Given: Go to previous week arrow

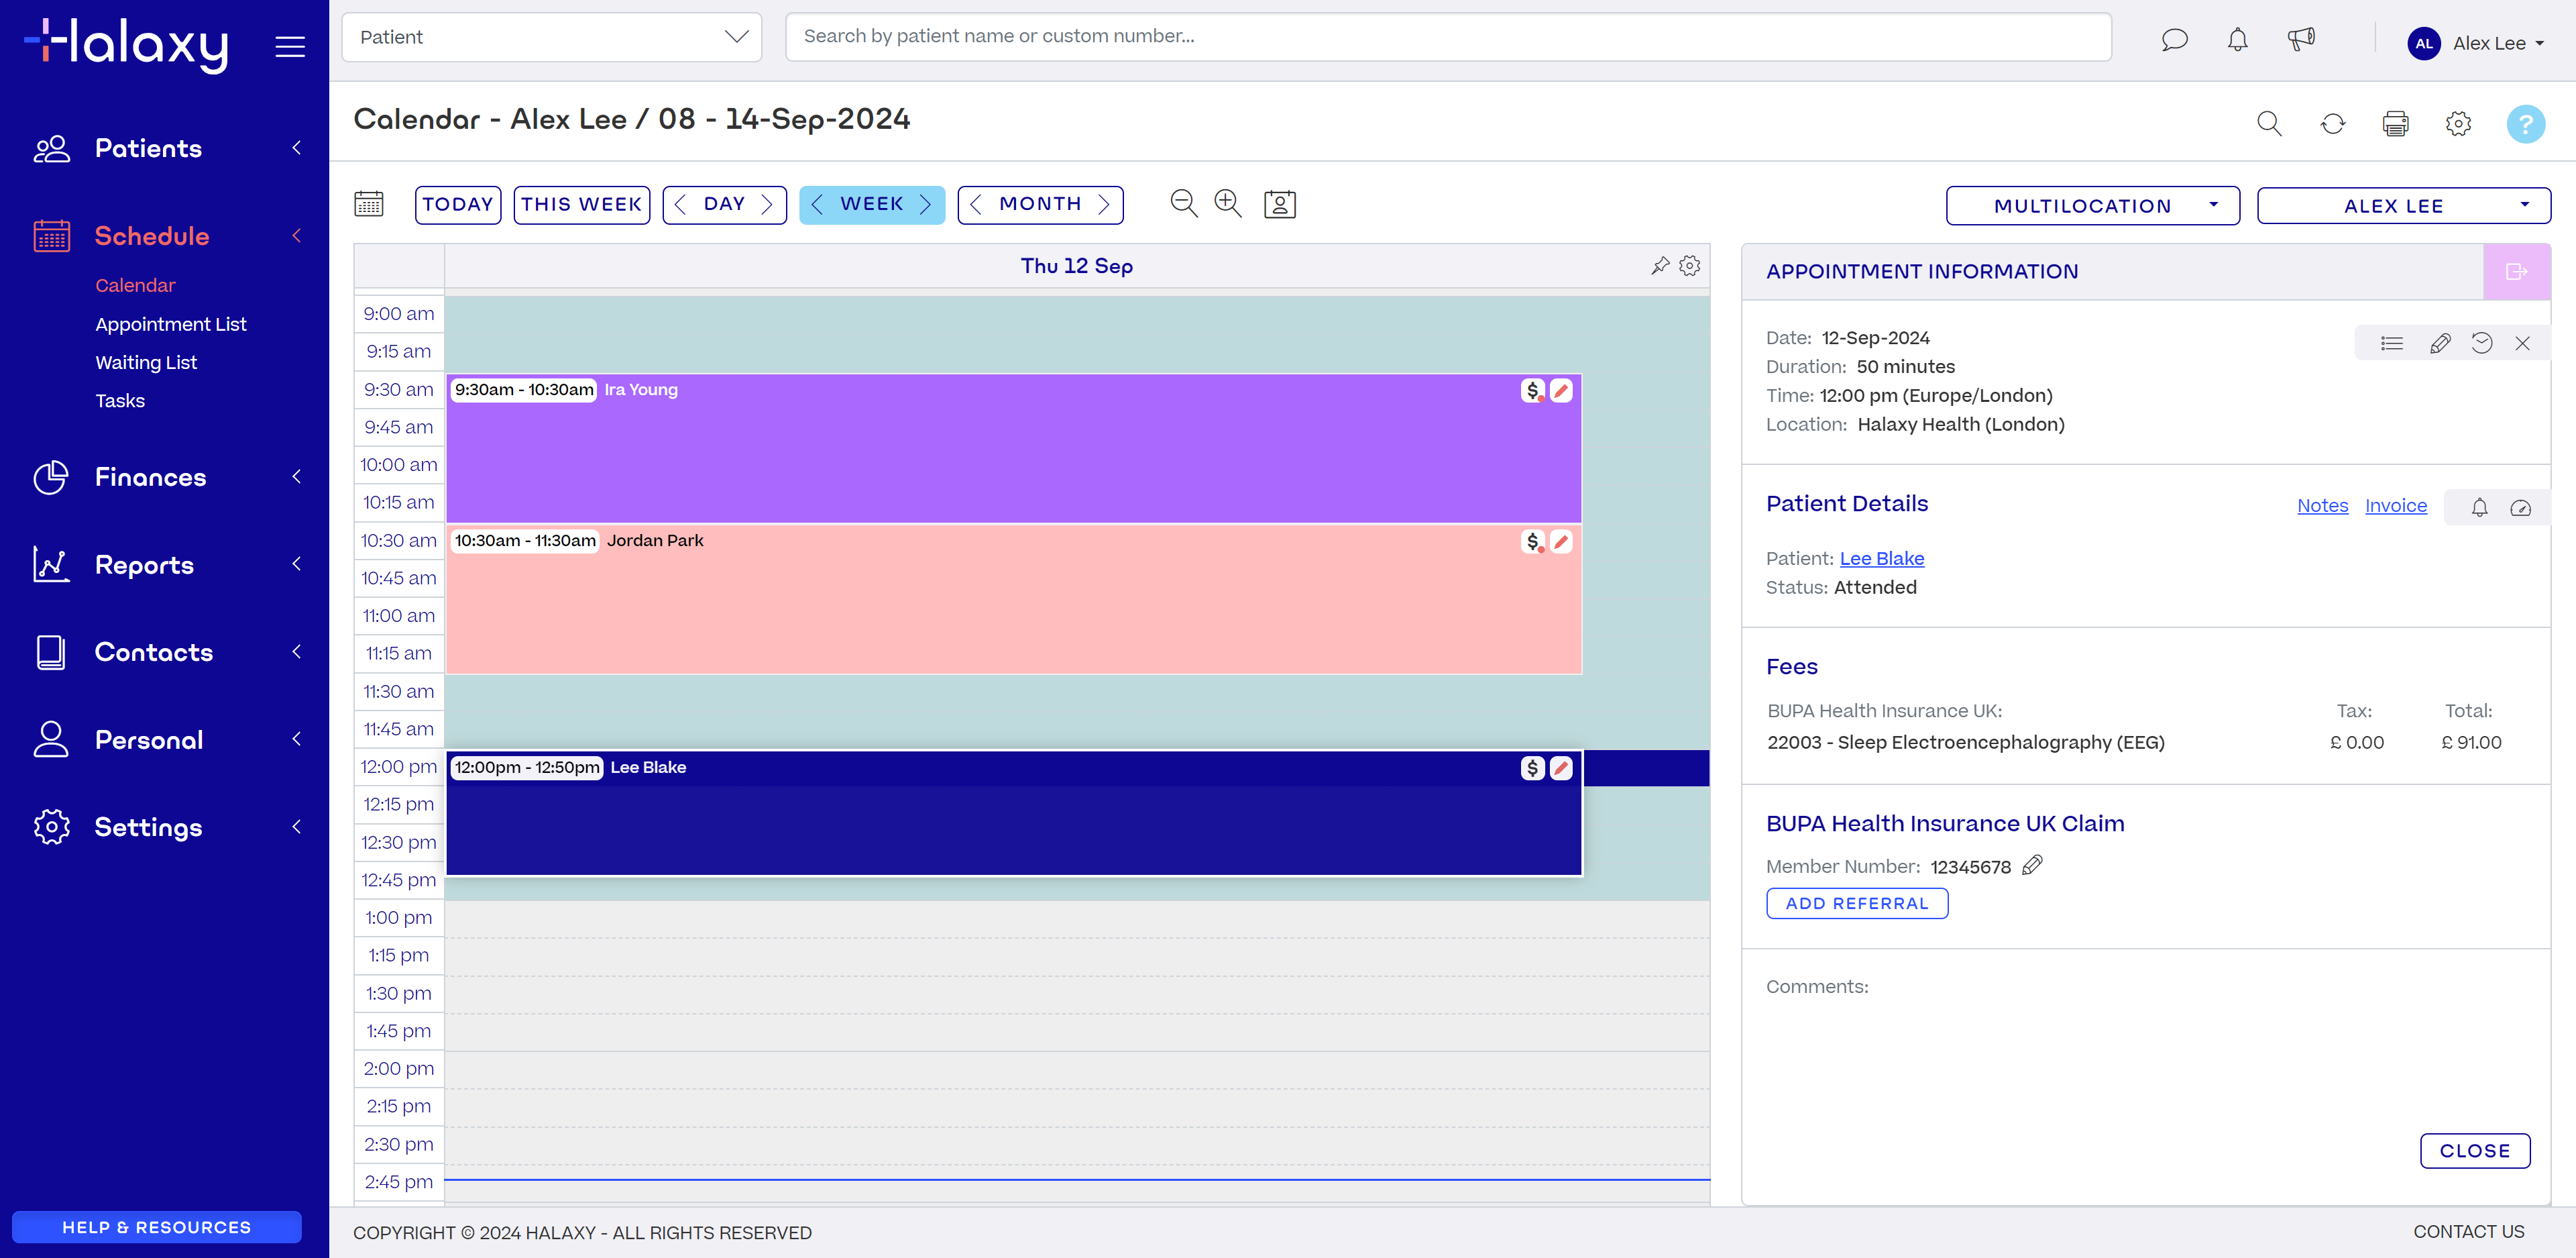Looking at the screenshot, I should [817, 204].
